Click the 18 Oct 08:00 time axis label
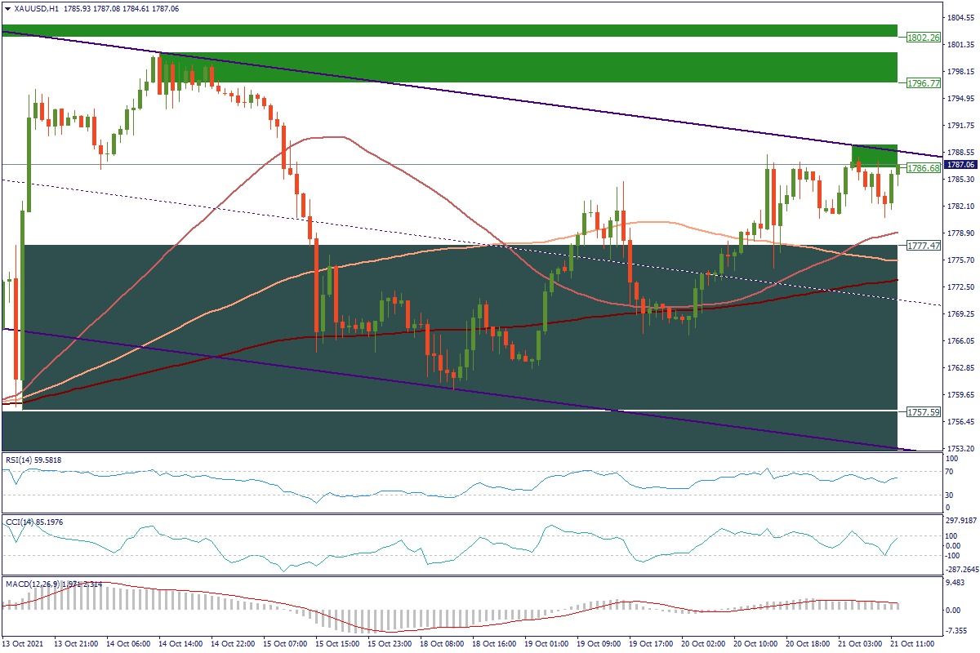Screen dimensions: 980x653 (442, 644)
